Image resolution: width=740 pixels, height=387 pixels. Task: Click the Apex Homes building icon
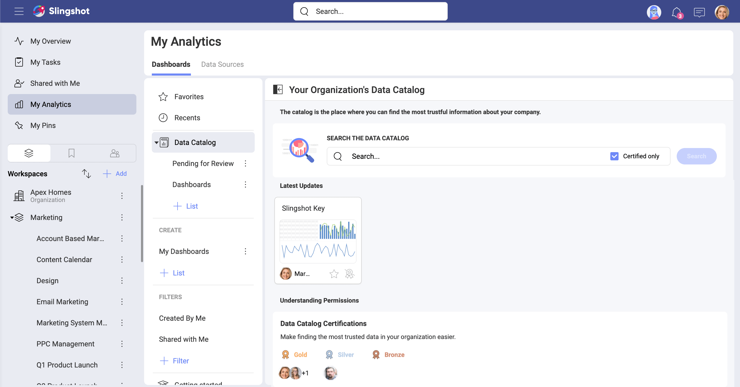pos(19,196)
